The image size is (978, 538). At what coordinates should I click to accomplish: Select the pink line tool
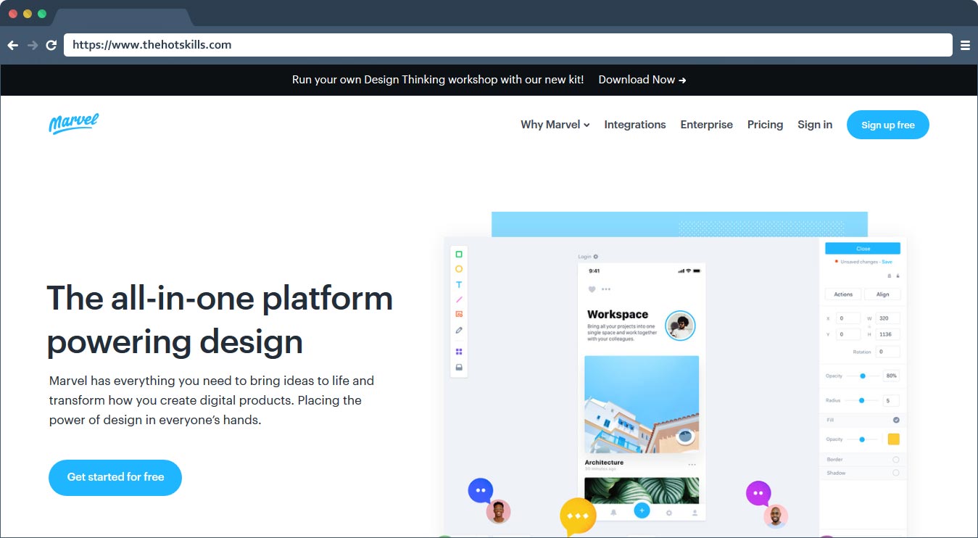pos(459,299)
